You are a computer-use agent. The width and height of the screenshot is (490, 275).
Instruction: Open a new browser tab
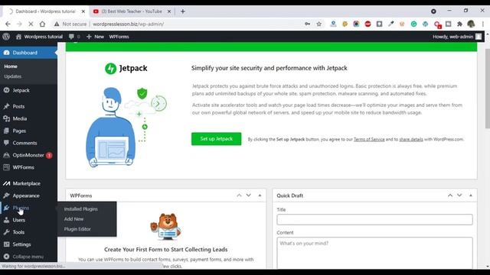[x=183, y=11]
